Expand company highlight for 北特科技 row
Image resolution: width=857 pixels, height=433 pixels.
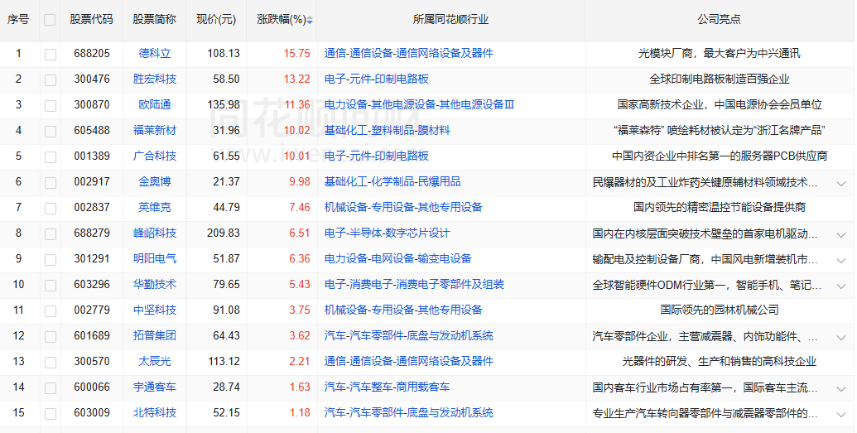pos(841,415)
